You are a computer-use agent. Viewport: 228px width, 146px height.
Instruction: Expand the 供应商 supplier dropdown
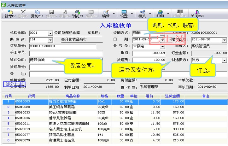click(50, 40)
